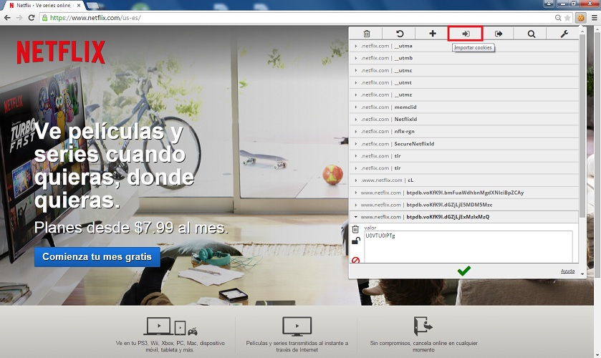Click the cookie extension icon in Chrome toolbar
Screen dimensions: 601x358
(581, 18)
